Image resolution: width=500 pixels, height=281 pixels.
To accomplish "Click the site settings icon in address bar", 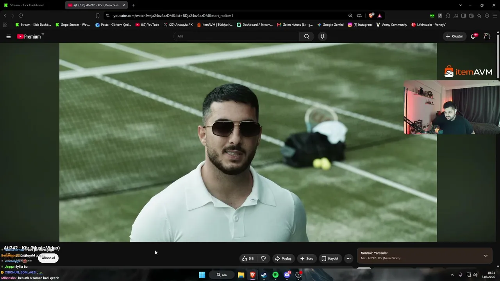I will click(108, 16).
